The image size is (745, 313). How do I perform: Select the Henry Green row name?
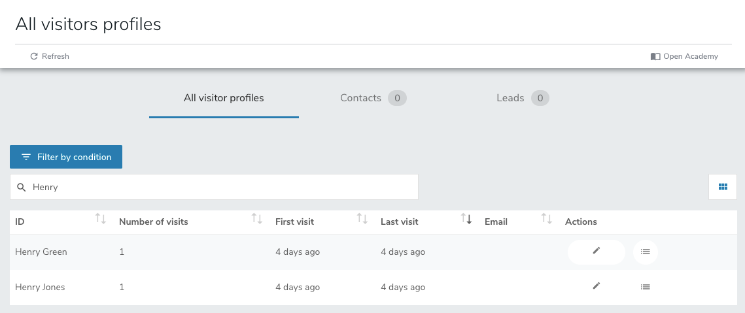(41, 252)
